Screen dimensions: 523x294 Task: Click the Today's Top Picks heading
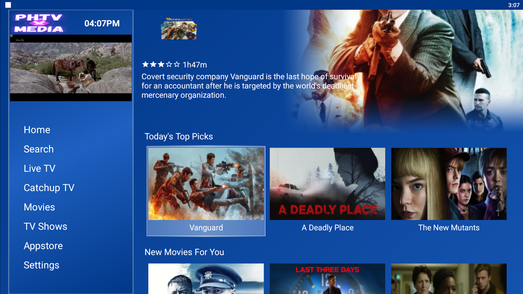click(179, 136)
